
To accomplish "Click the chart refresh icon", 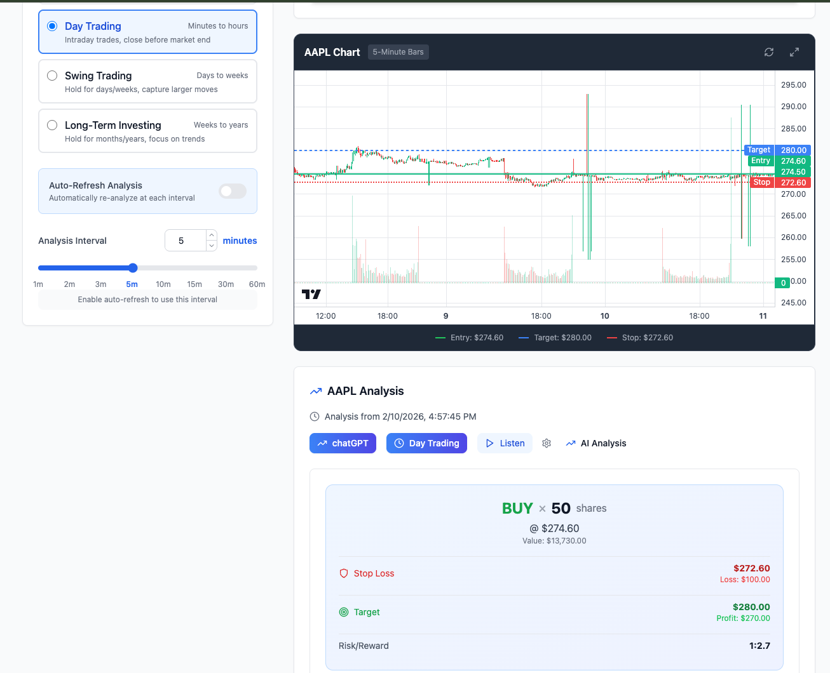I will point(768,52).
